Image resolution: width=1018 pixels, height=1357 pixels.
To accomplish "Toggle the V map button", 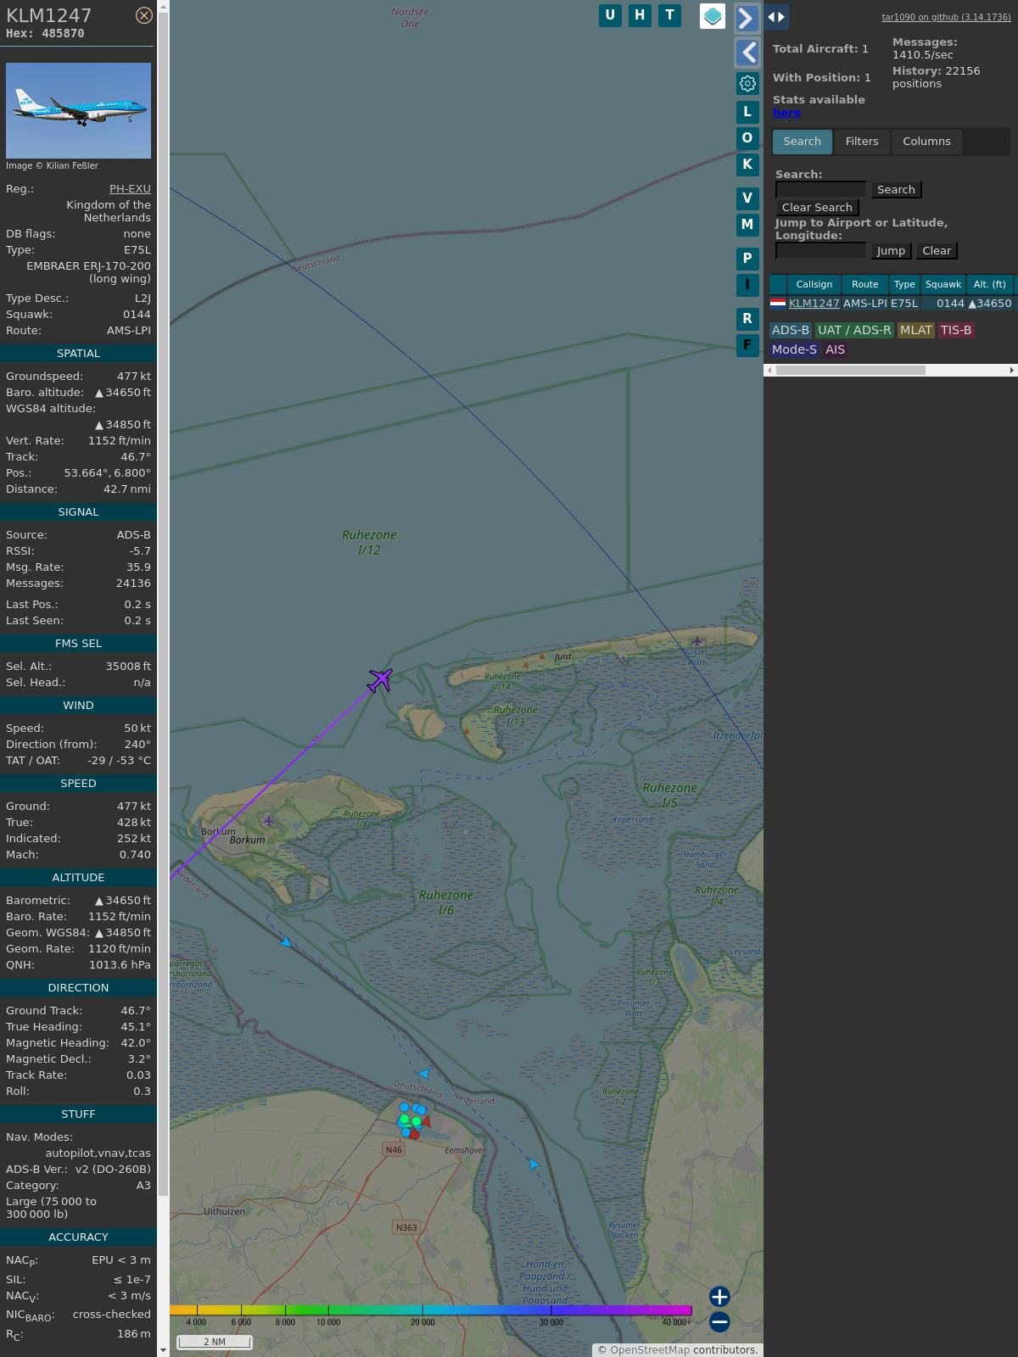I will tap(747, 198).
